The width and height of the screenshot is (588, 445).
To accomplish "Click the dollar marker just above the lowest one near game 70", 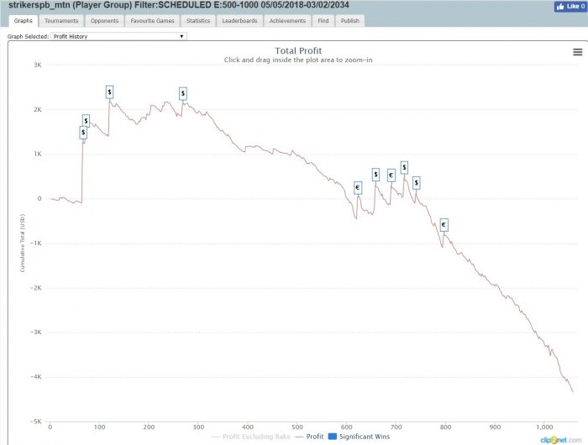I will [87, 121].
